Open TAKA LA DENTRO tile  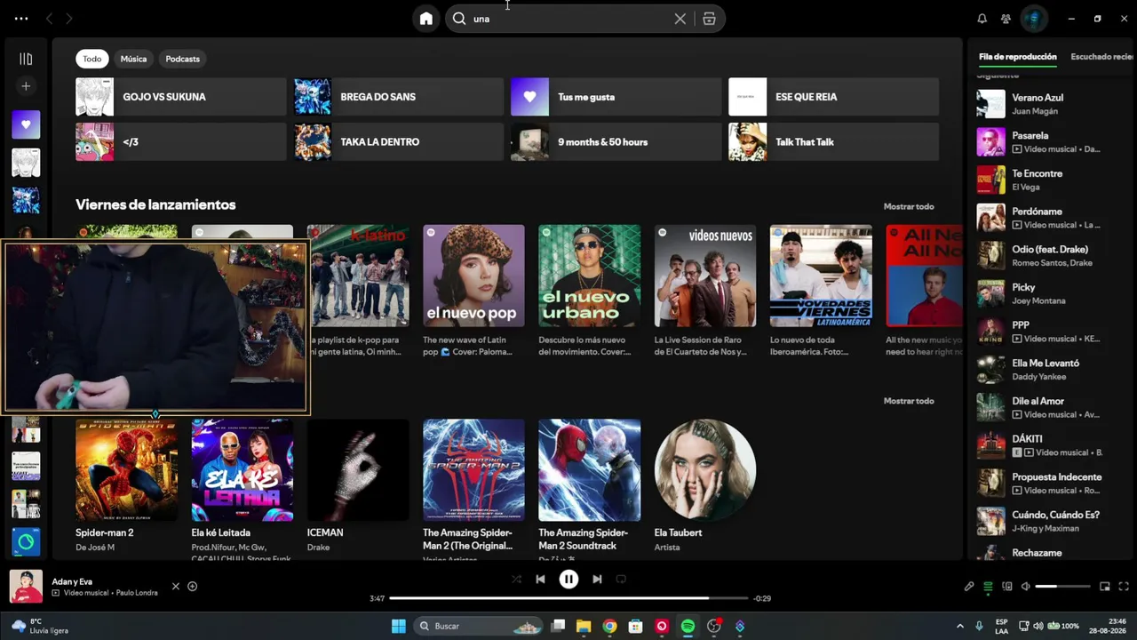[x=399, y=142]
